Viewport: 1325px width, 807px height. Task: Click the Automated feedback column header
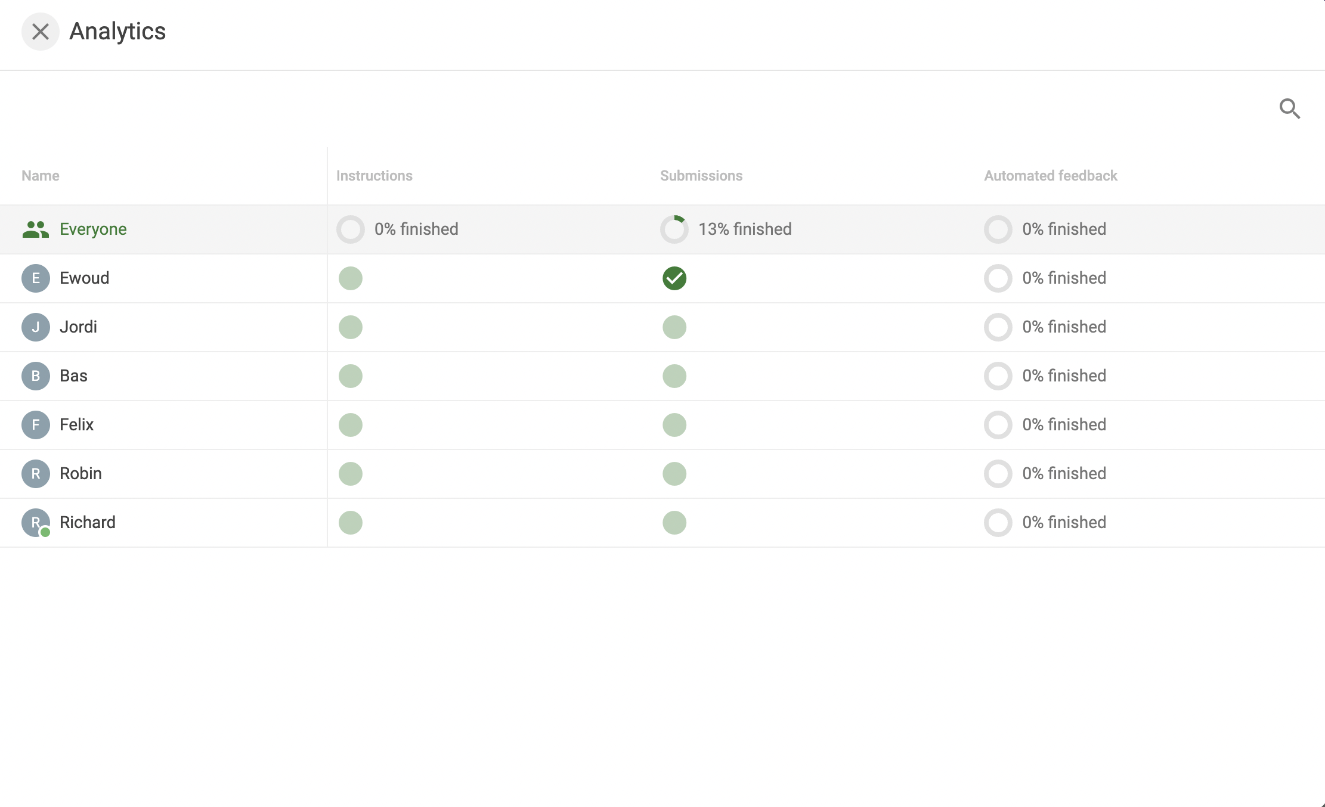(1051, 176)
